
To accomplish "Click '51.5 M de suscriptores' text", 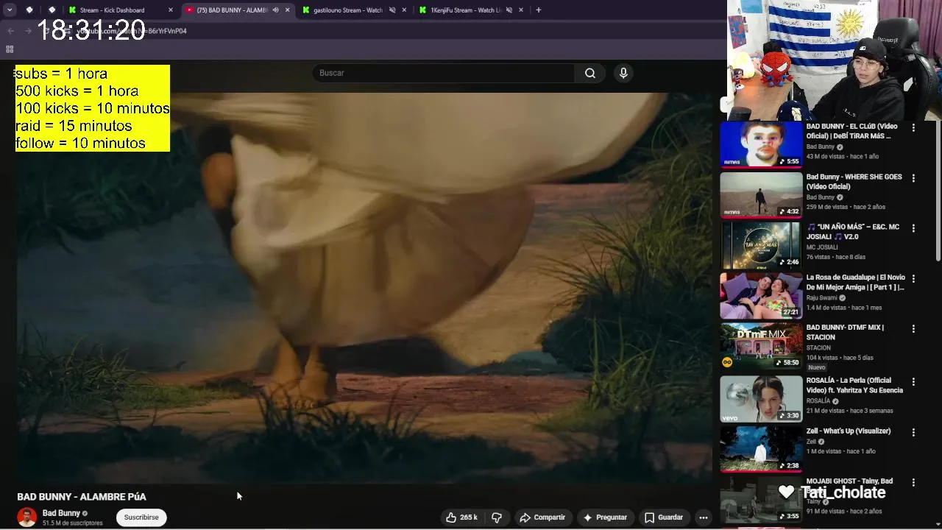I will (72, 523).
